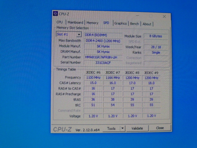Screen dimensions: 197x148
Task: Click the JEDEC #9 1200 MHz frequency cell
Action: tap(151, 78)
